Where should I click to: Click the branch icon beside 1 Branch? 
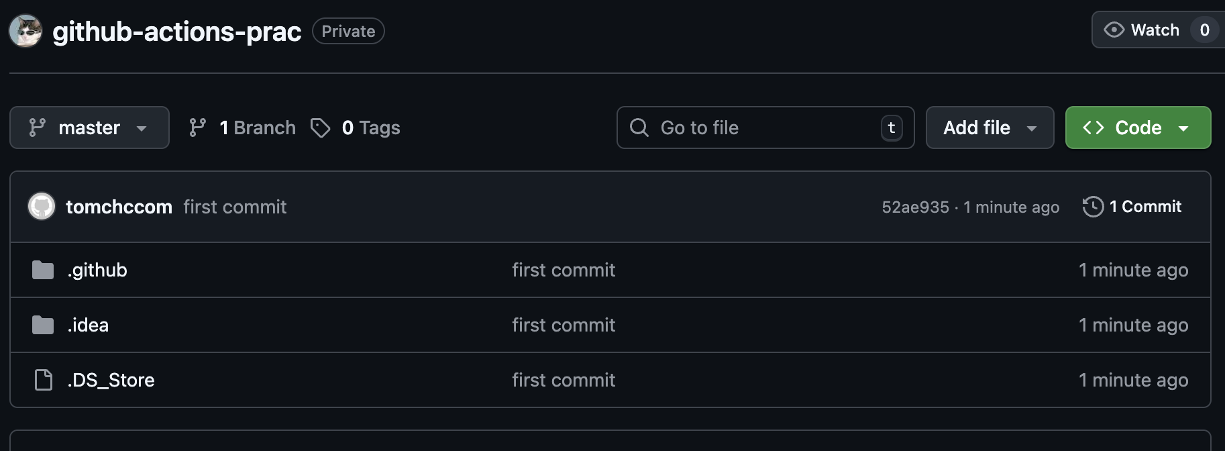click(x=198, y=128)
